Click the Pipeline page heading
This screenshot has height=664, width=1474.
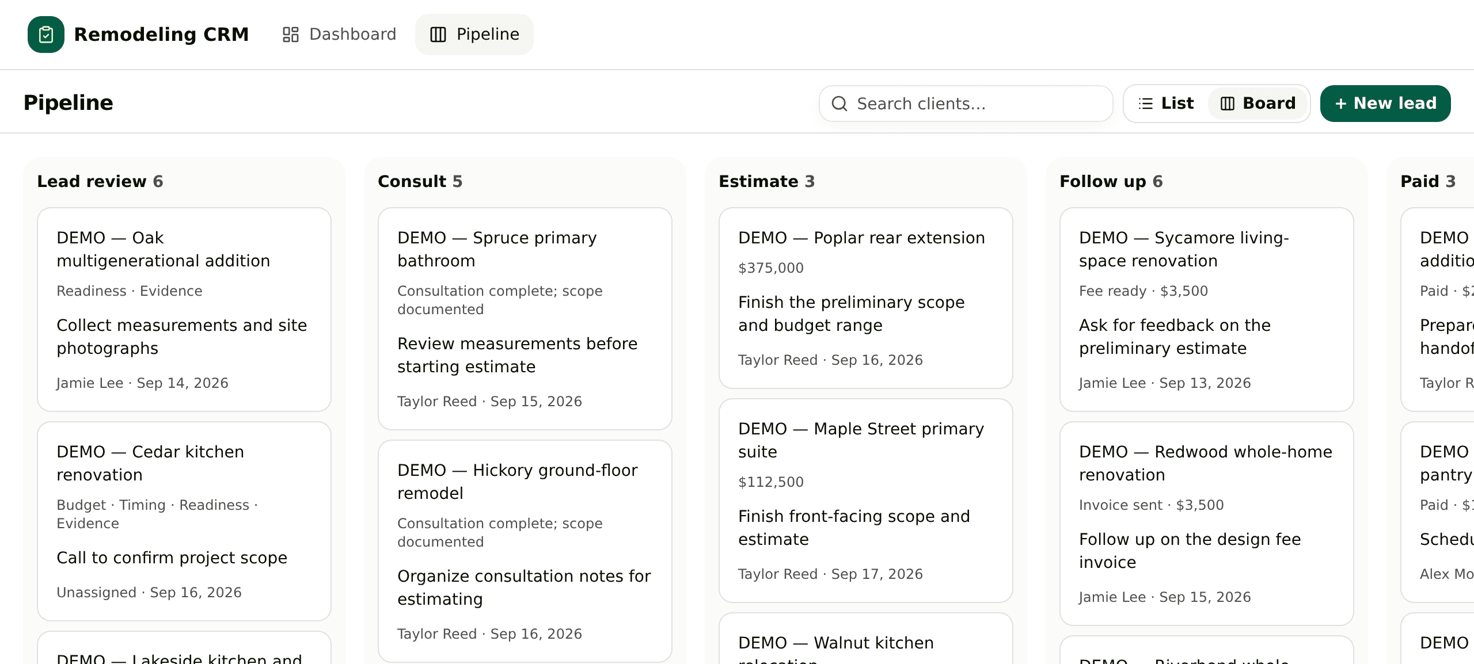pos(69,102)
